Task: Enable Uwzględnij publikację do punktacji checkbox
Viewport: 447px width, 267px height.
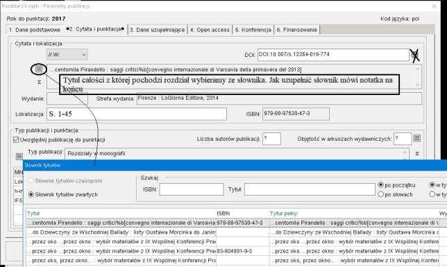Action: pyautogui.click(x=16, y=139)
